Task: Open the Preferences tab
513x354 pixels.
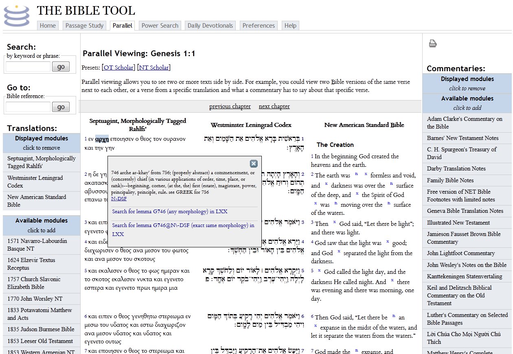Action: (x=259, y=26)
